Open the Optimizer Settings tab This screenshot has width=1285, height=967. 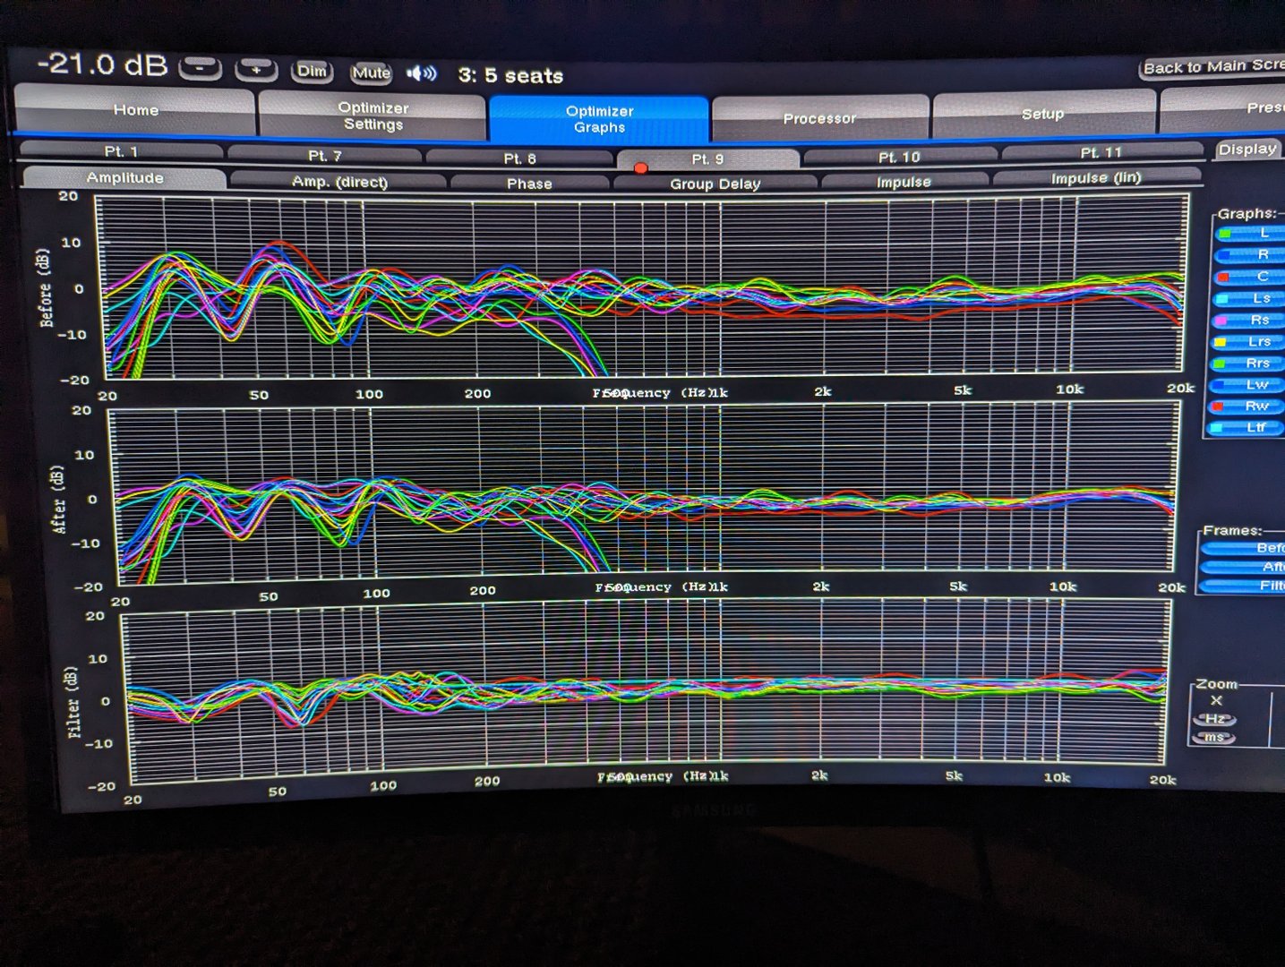[373, 116]
